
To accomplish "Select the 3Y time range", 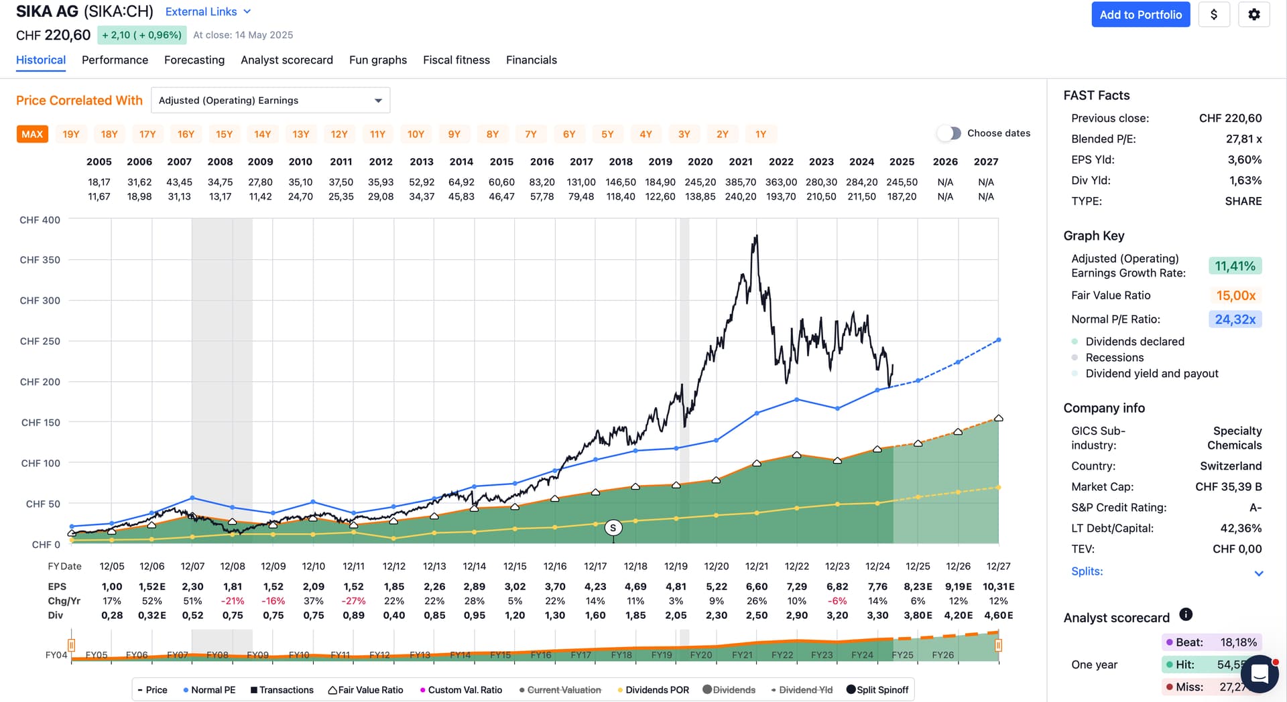I will 684,134.
